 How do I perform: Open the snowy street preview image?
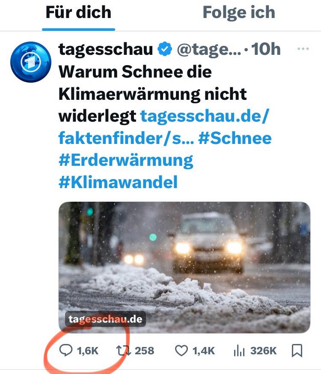[184, 267]
